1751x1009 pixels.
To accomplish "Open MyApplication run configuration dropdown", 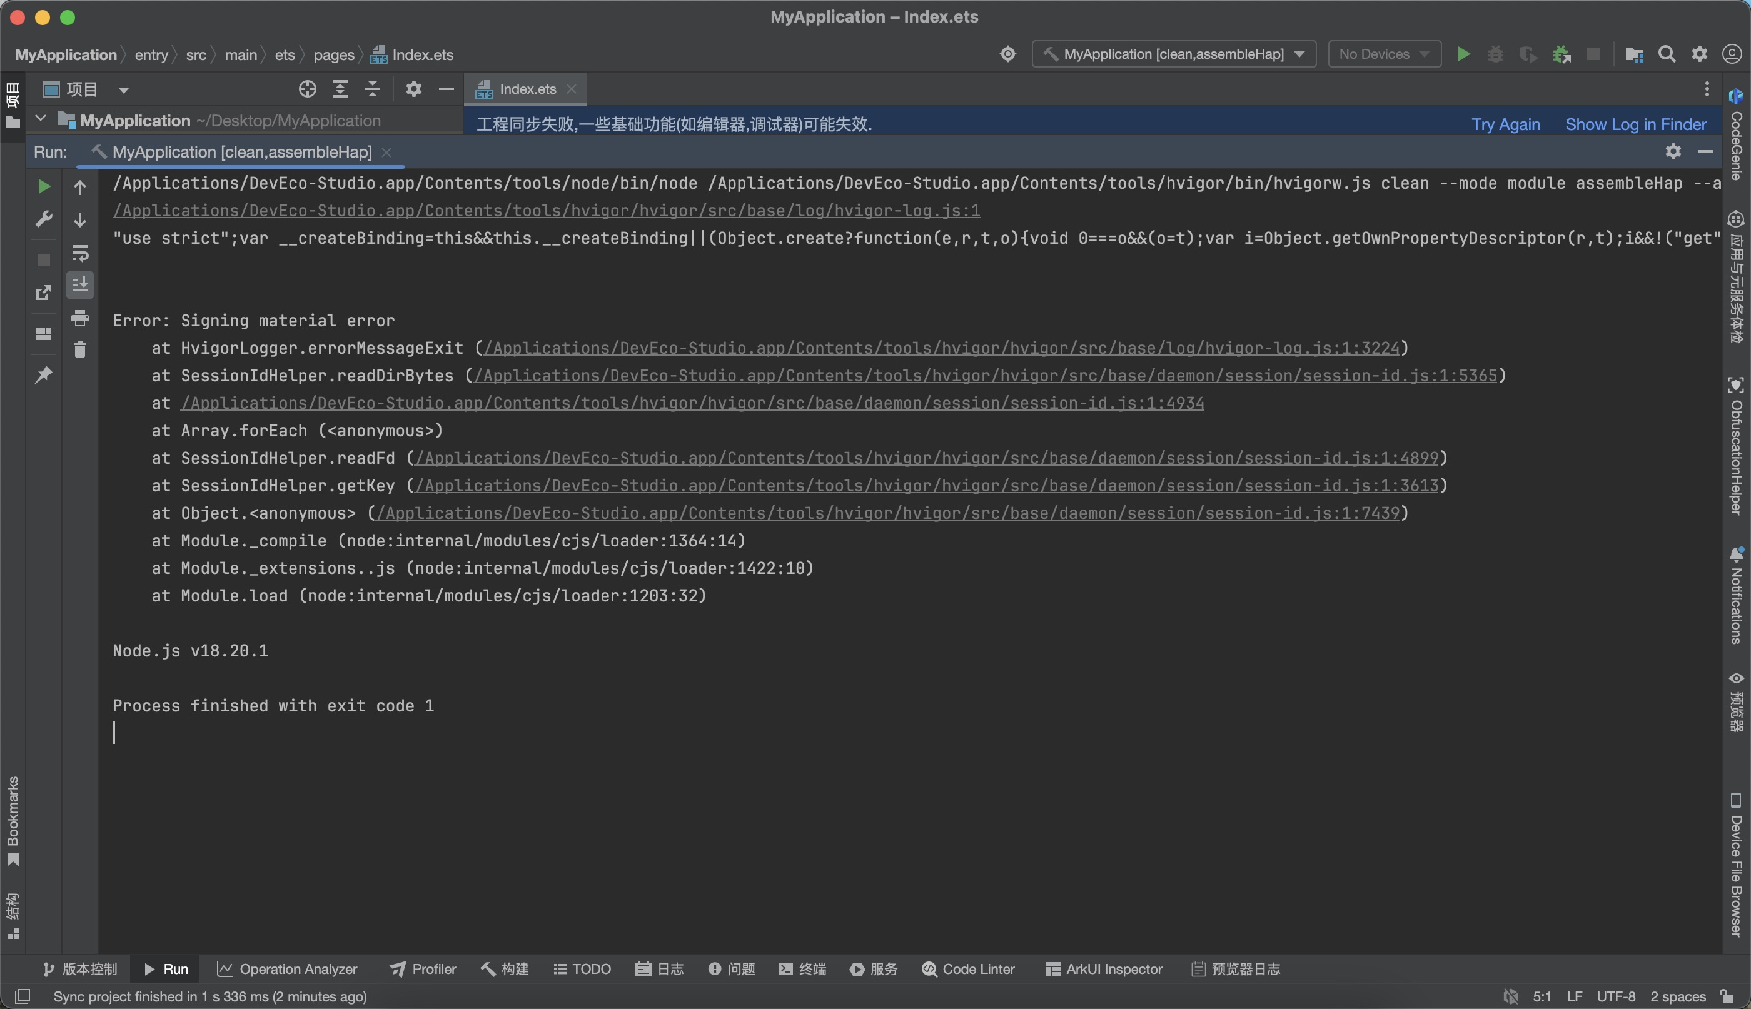I will tap(1173, 54).
